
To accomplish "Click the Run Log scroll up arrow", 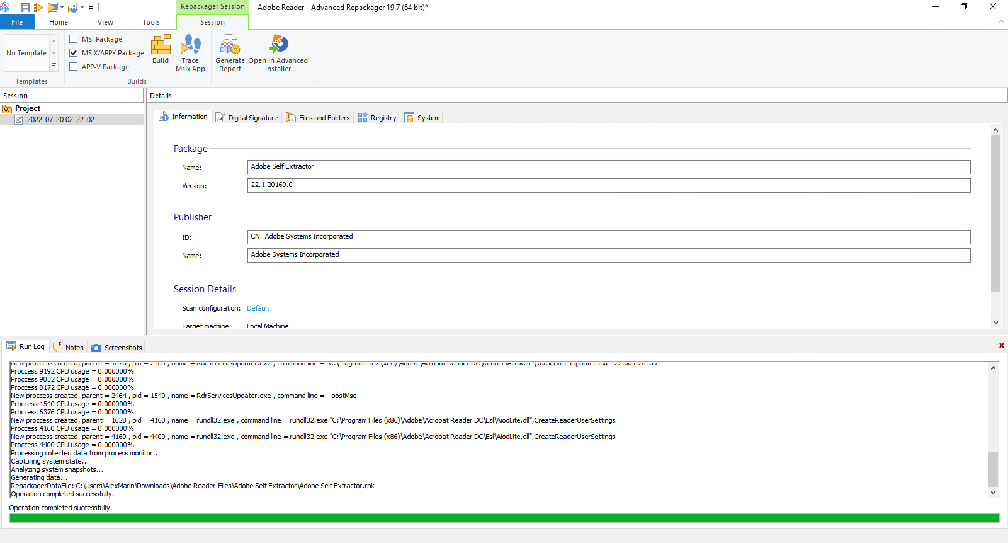I will pyautogui.click(x=994, y=368).
